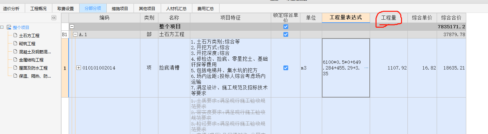
Task: Open the 其他项目 tab
Action: 147,8
